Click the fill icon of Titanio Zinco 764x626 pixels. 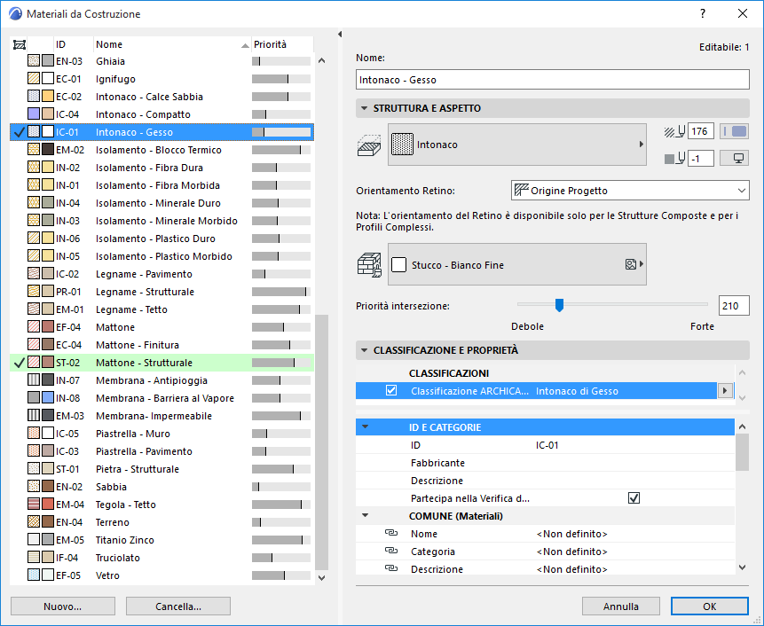click(x=34, y=539)
